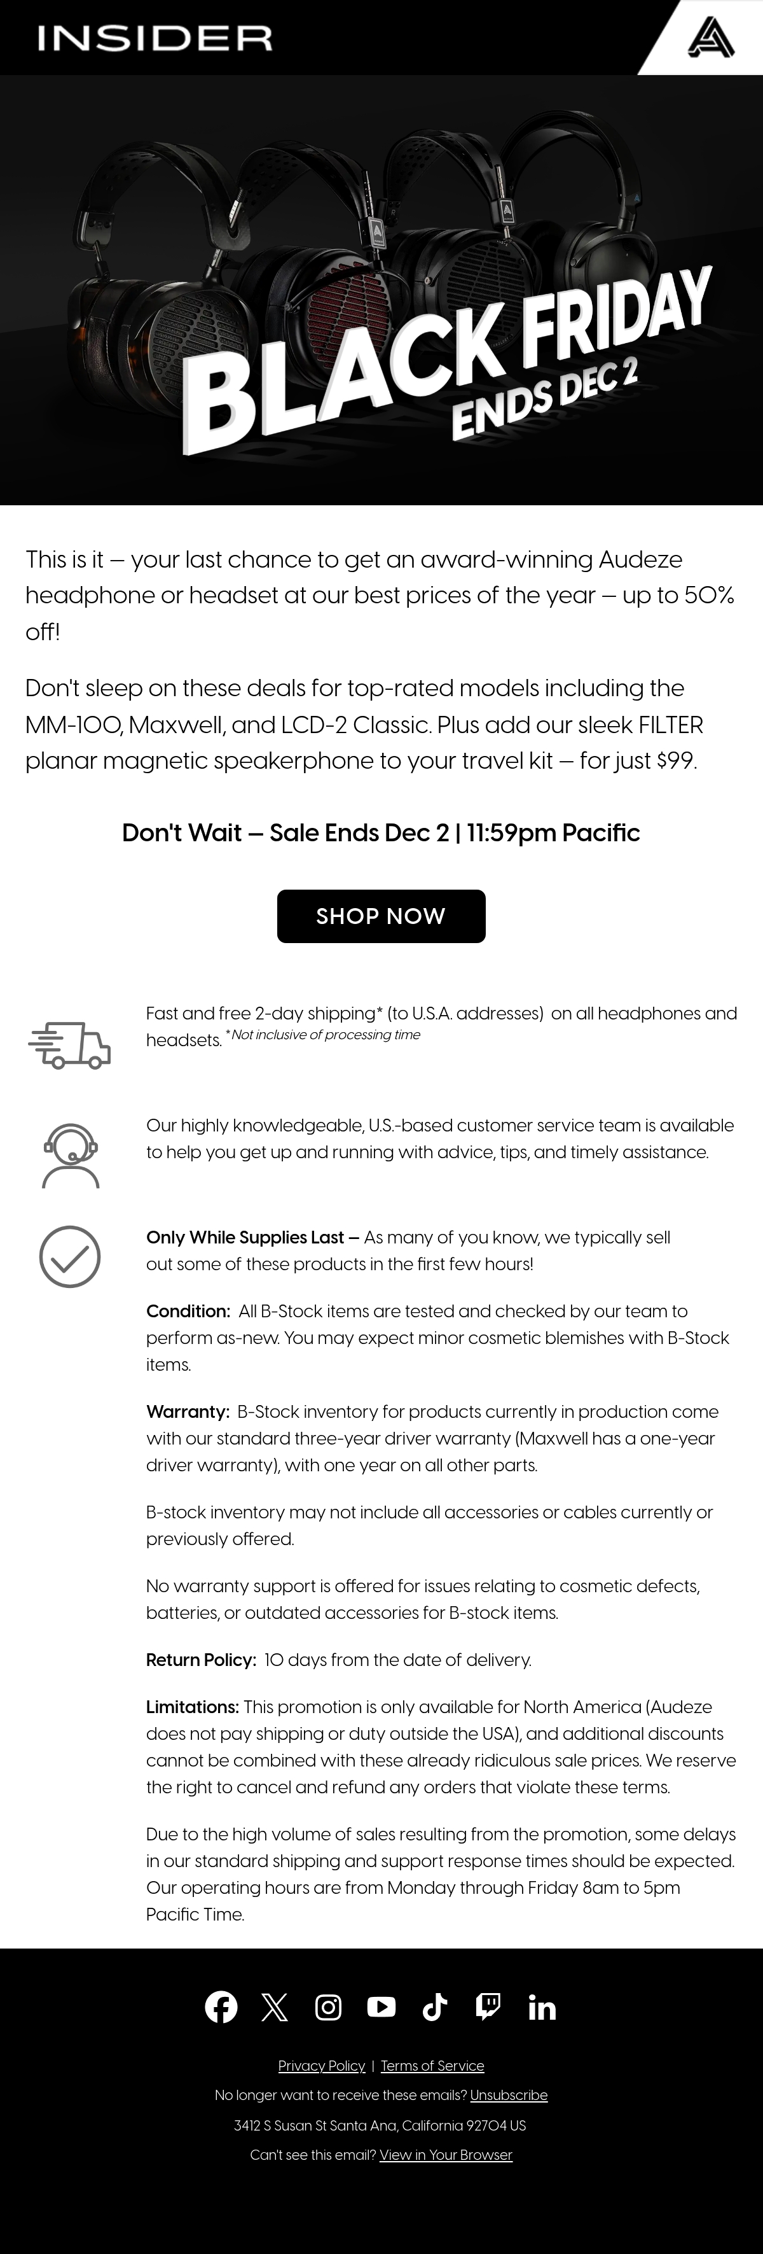Click the Audeze triangle logo at top
Viewport: 763px width, 2254px height.
click(711, 38)
